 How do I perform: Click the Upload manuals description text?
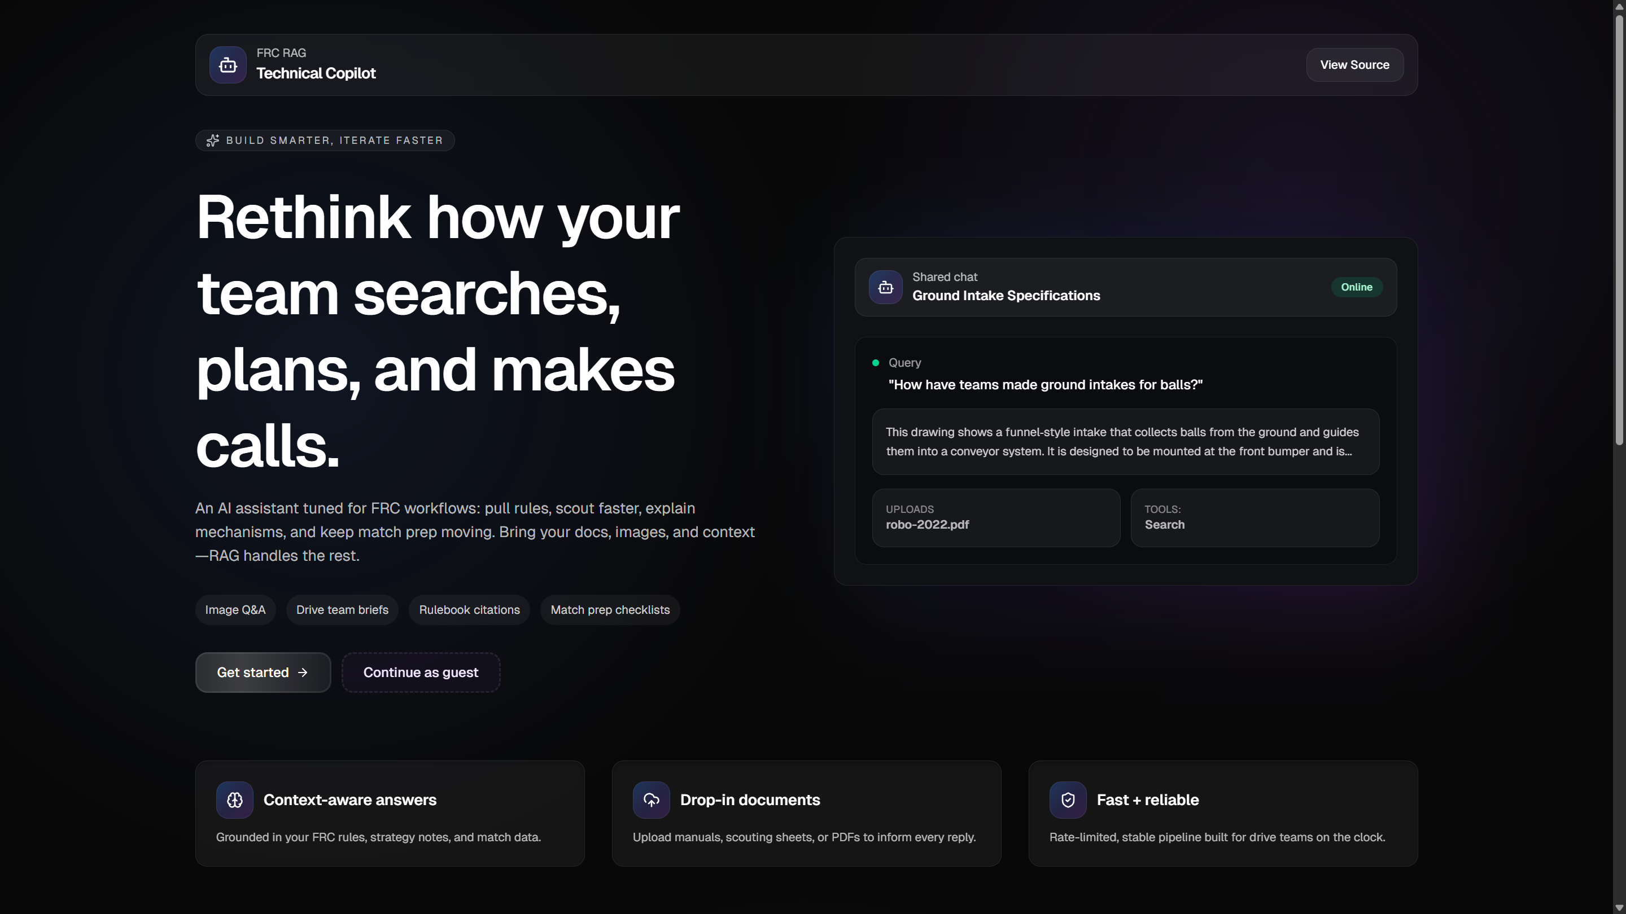coord(804,837)
